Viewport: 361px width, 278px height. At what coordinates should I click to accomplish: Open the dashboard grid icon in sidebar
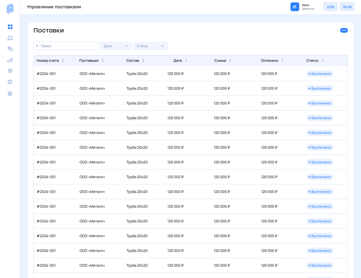10,27
